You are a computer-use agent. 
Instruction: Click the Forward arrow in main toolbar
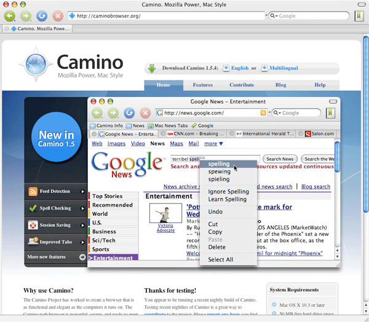pyautogui.click(x=26, y=16)
